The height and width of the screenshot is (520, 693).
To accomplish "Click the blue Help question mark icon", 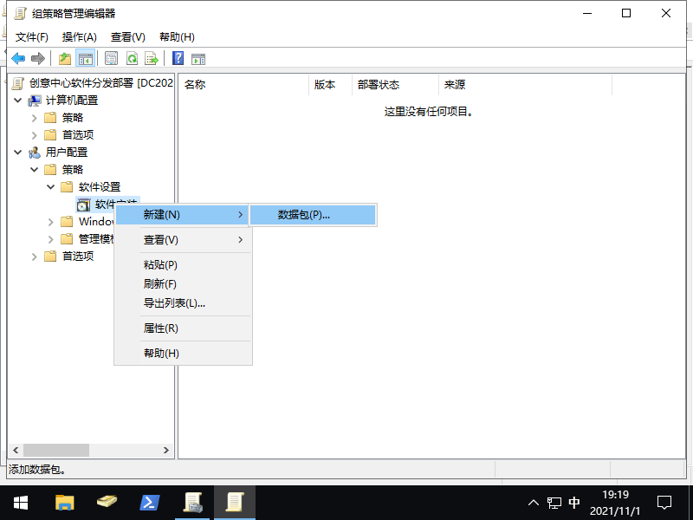I will tap(178, 58).
